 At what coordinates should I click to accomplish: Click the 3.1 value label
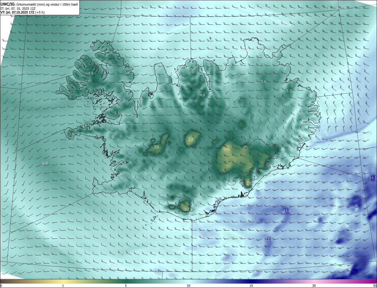[187, 209]
